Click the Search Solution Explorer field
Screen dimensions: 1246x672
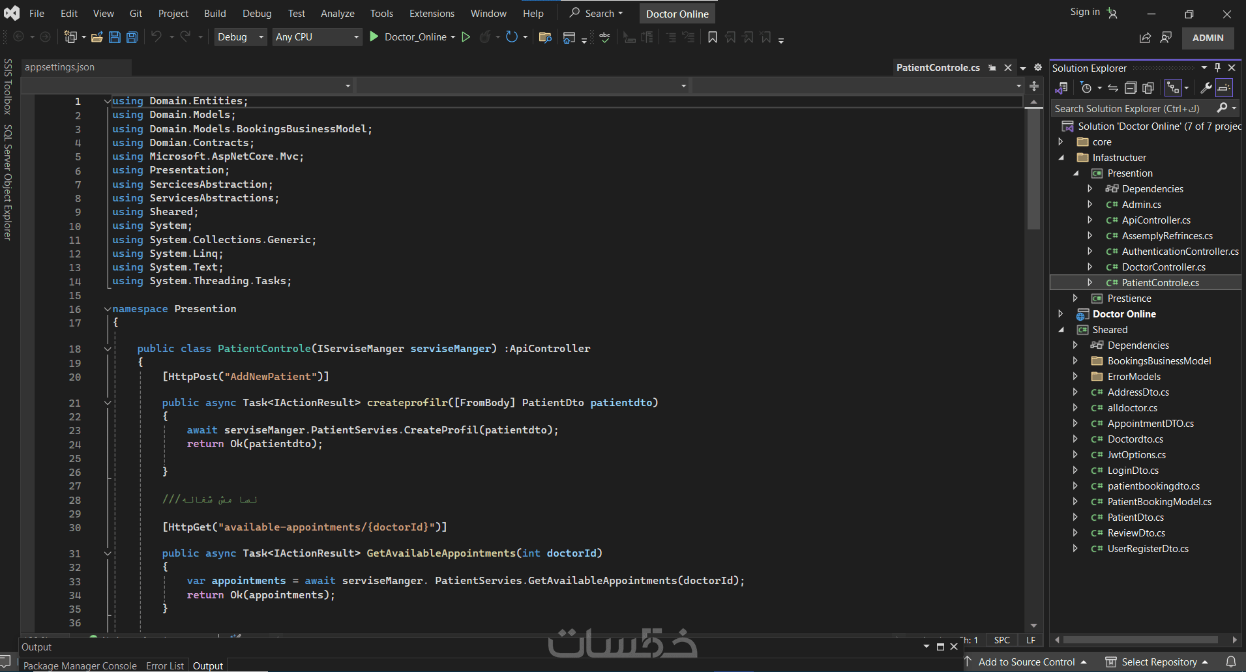tap(1131, 109)
